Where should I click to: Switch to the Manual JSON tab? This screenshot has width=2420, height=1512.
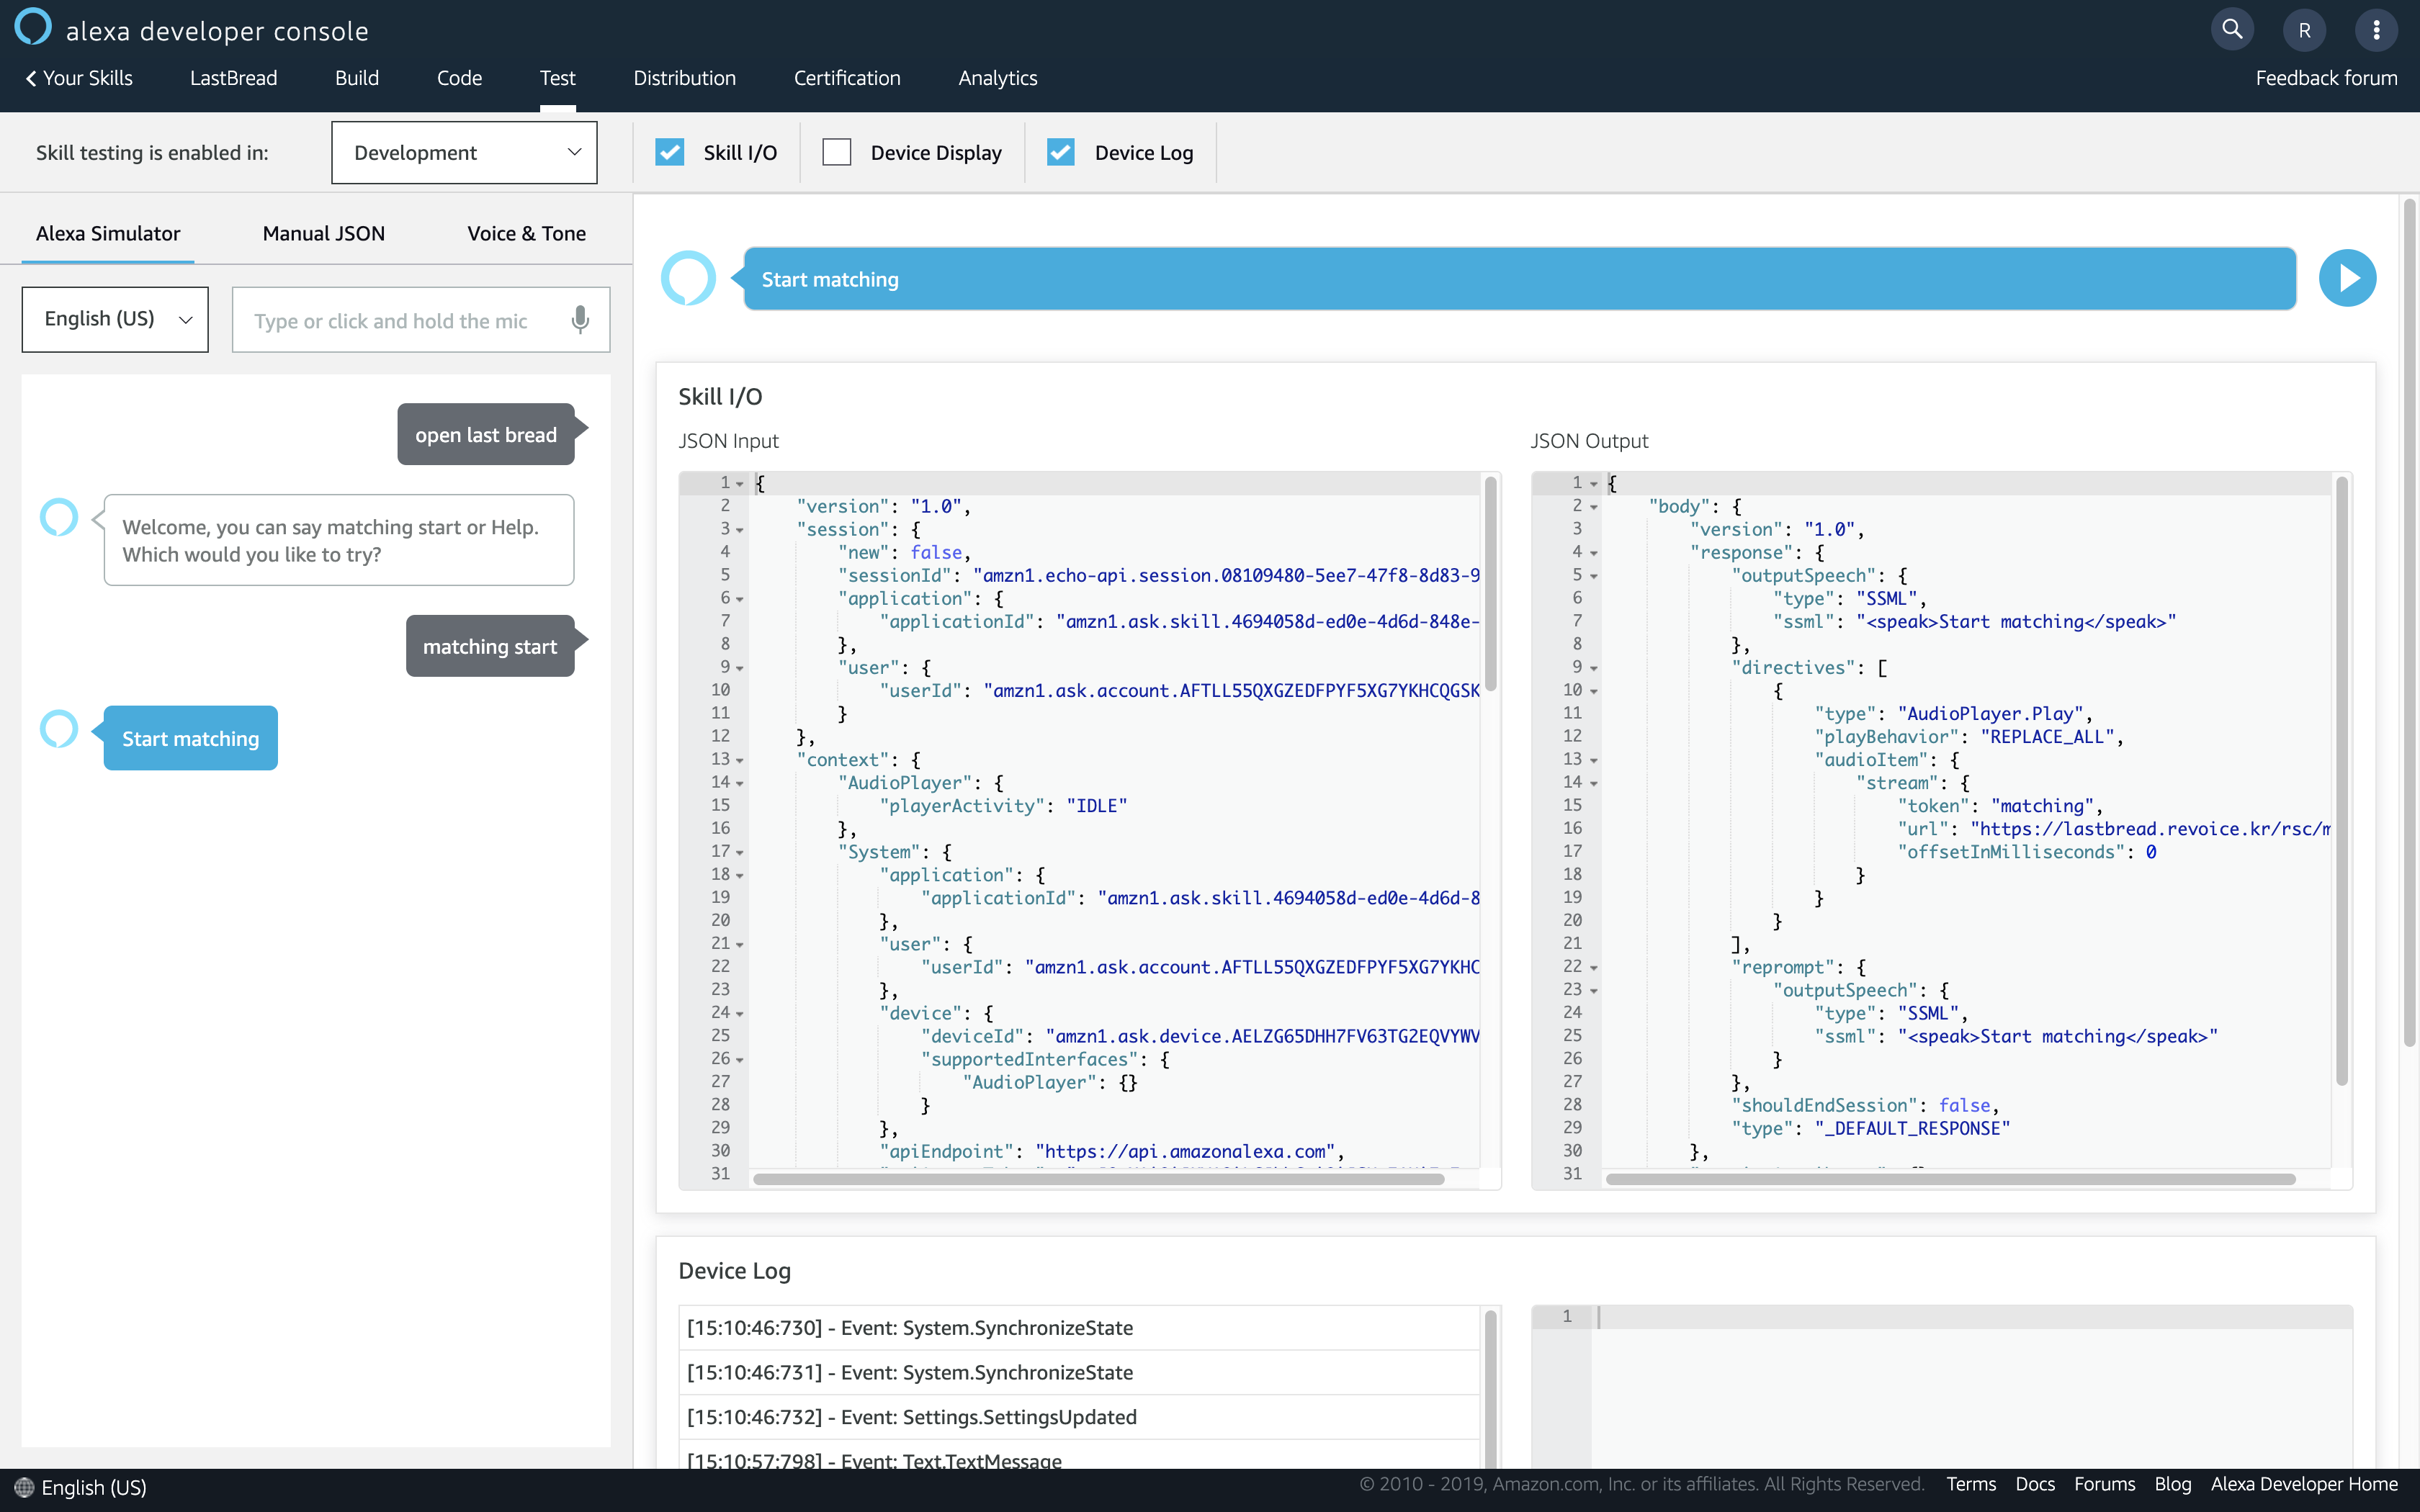tap(323, 233)
